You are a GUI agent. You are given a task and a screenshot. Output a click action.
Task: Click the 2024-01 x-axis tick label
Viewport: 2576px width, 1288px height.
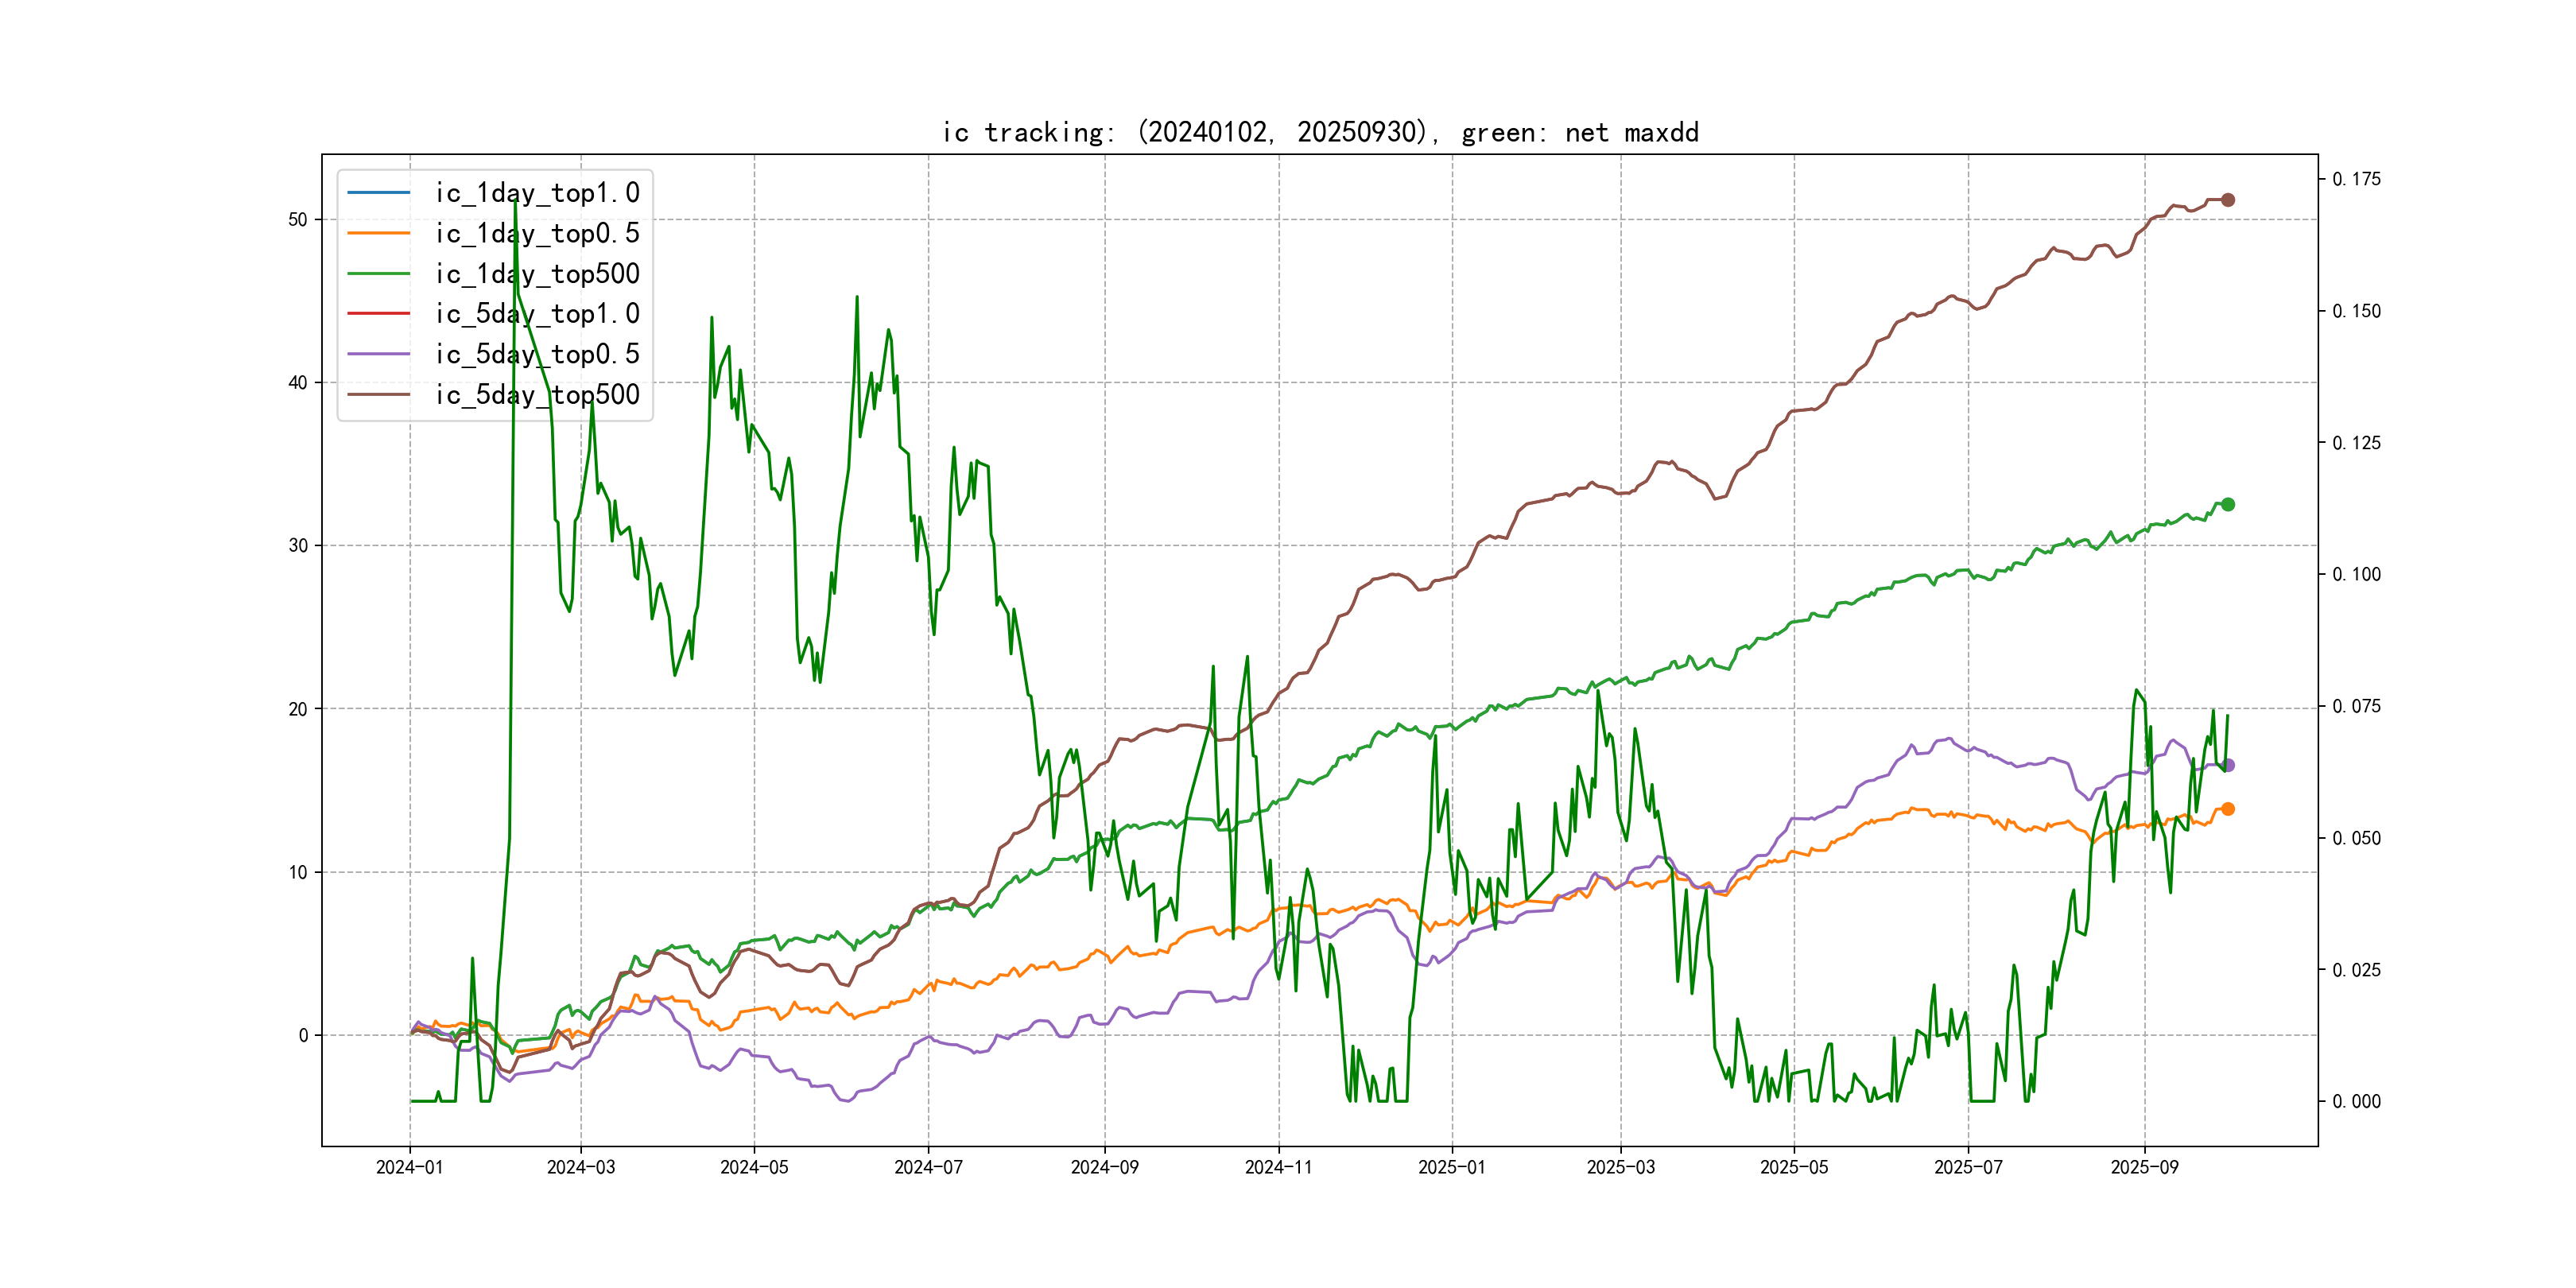[x=409, y=1167]
